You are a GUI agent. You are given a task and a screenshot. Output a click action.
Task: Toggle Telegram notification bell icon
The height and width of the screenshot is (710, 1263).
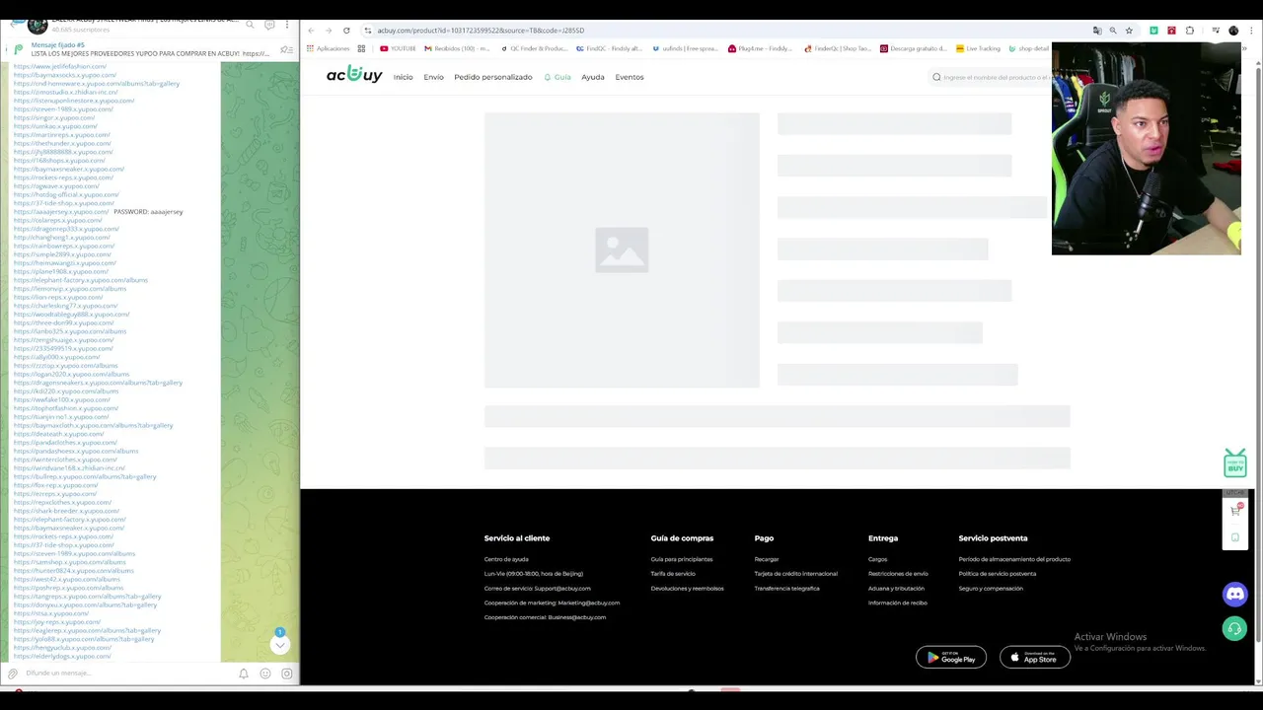(x=244, y=674)
